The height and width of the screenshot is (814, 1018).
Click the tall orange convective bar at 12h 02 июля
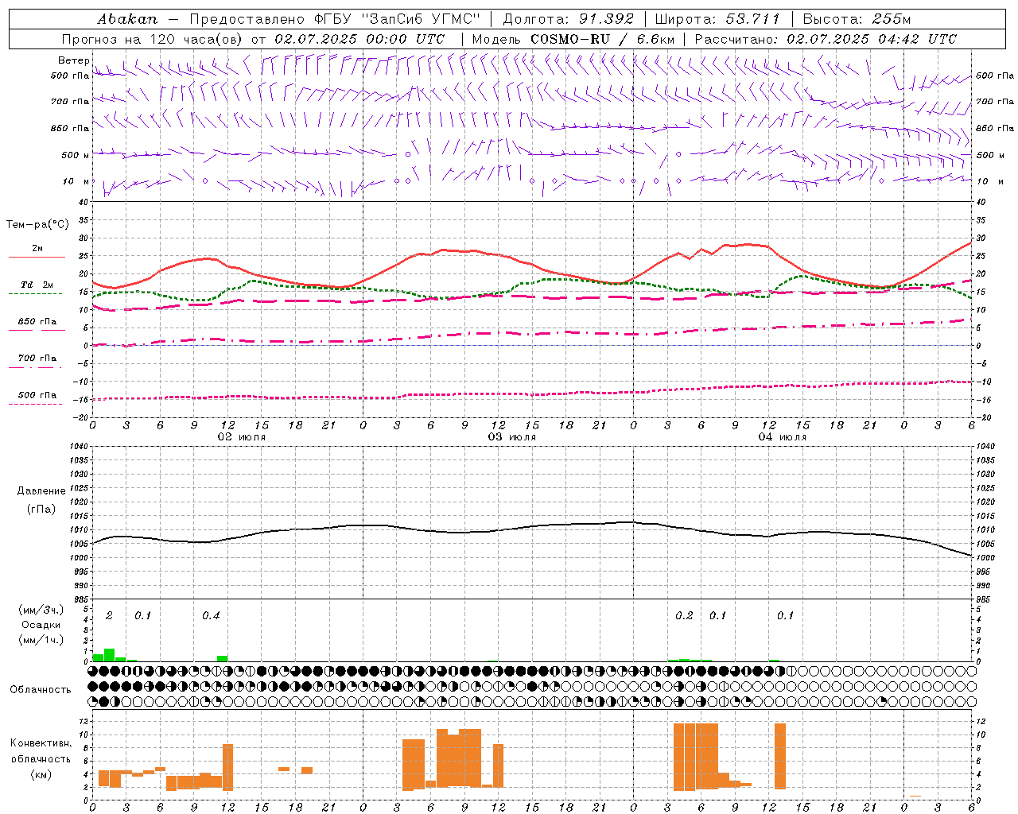pos(227,767)
